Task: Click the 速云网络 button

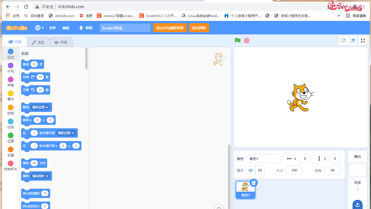Action: point(199,28)
